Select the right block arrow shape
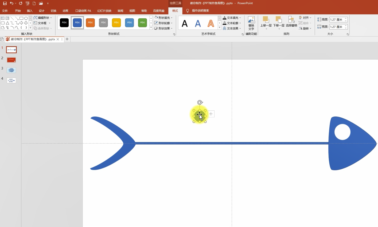This screenshot has width=378, height=227. coord(21,23)
